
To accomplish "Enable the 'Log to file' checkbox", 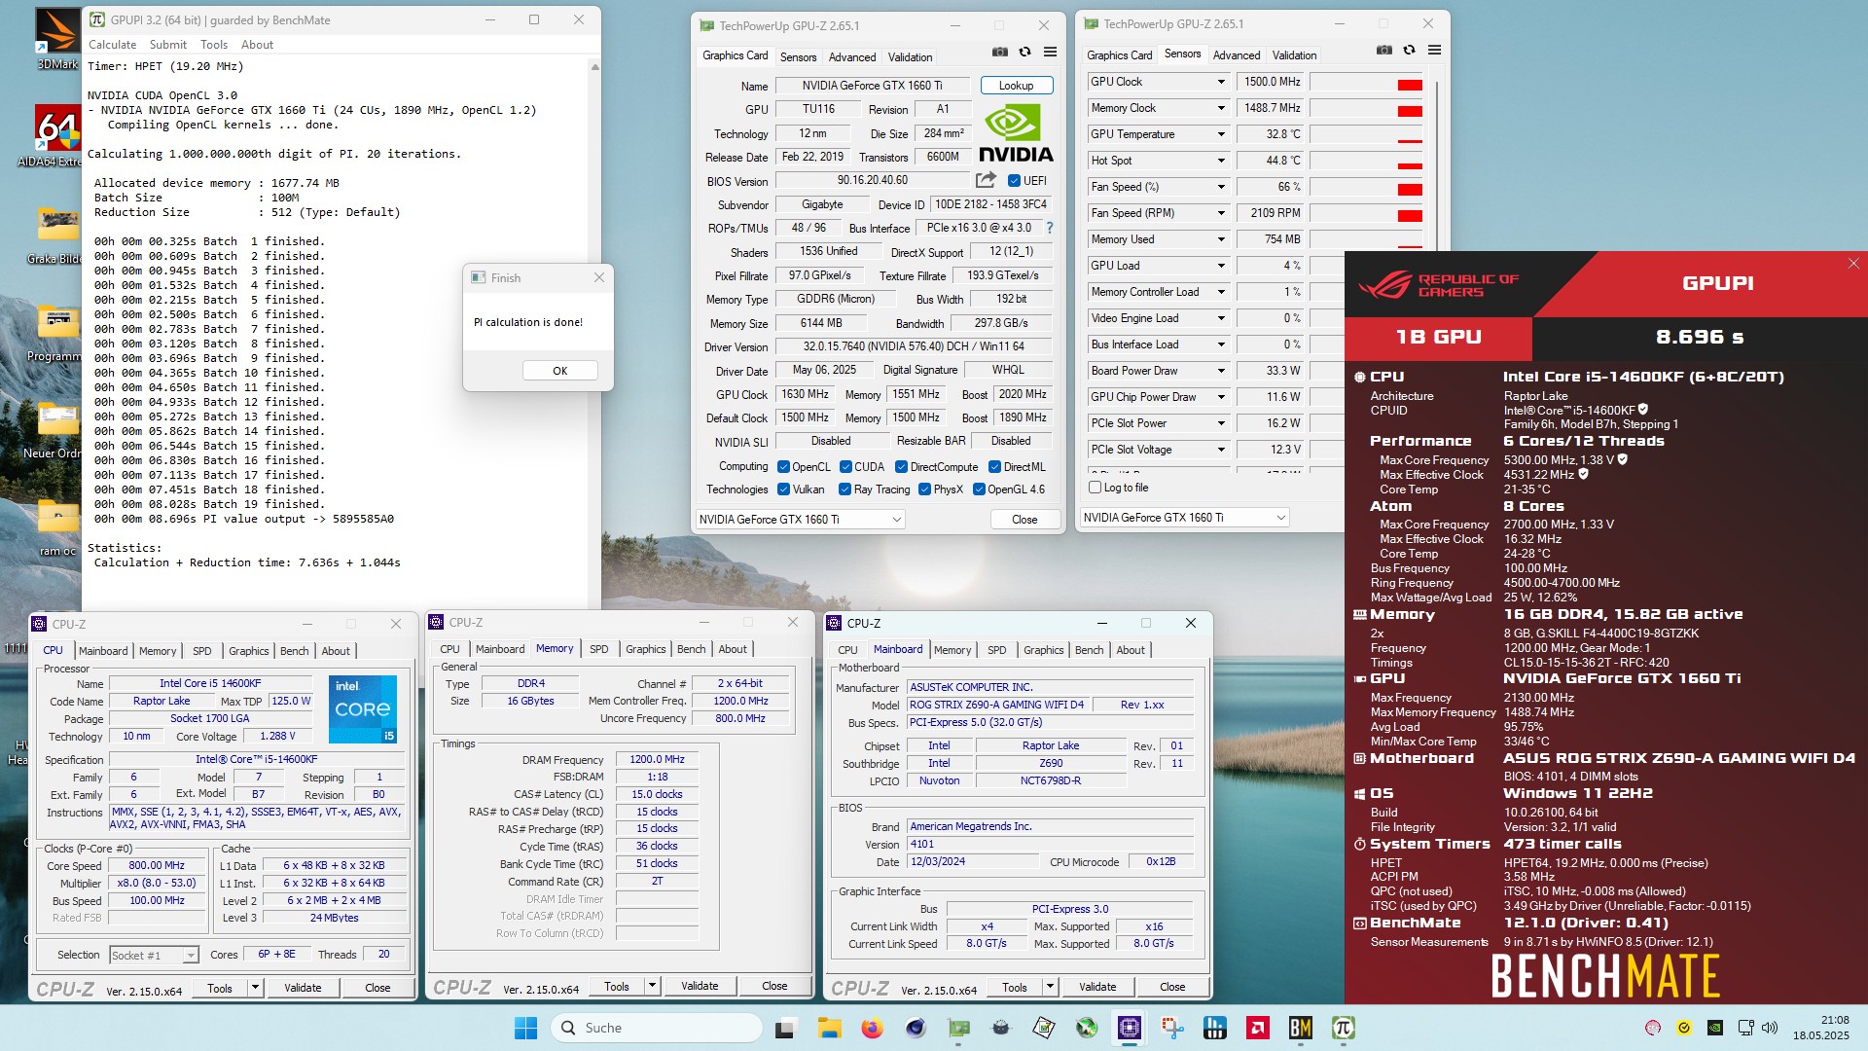I will coord(1096,488).
